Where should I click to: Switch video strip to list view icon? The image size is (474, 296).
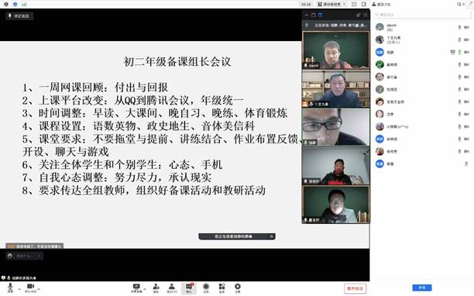320,15
